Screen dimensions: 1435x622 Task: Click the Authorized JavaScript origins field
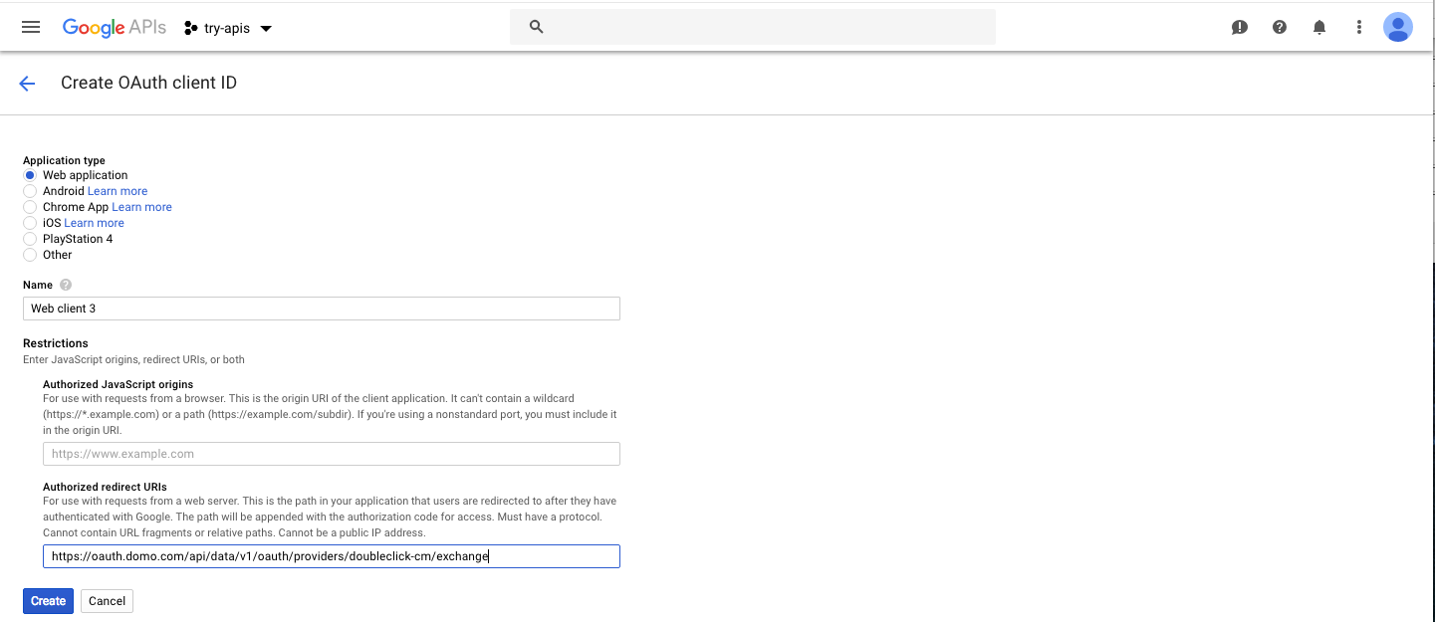tap(331, 454)
